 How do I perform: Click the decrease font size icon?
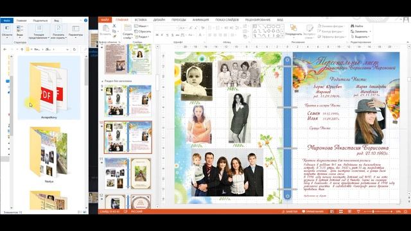coord(195,28)
